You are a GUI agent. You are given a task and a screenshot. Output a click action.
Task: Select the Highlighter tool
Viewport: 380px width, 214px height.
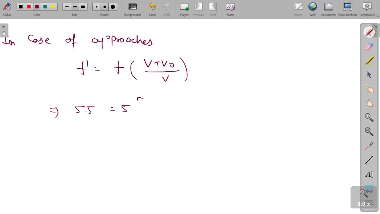(369, 60)
